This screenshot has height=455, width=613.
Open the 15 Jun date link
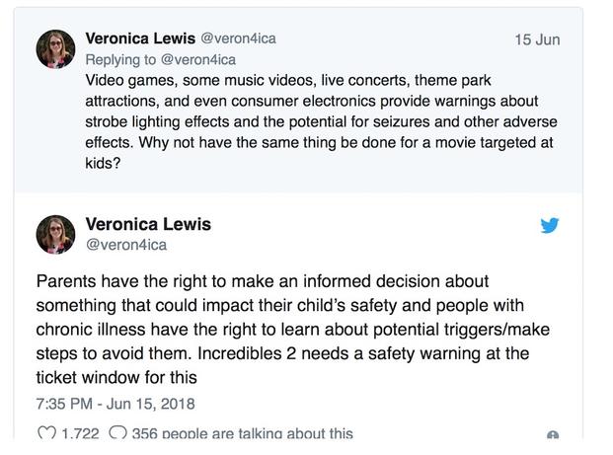[x=537, y=39]
